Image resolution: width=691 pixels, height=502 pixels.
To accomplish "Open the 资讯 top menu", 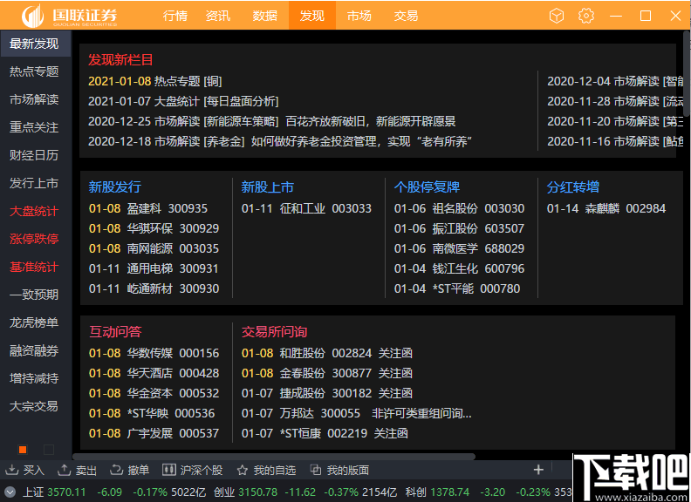I will pyautogui.click(x=218, y=16).
